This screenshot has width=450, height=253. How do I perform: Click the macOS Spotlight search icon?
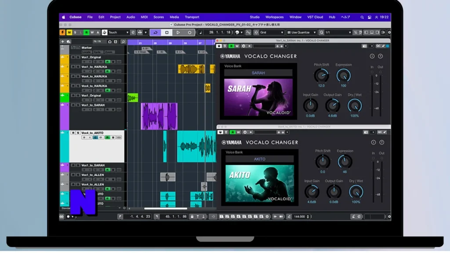point(362,17)
